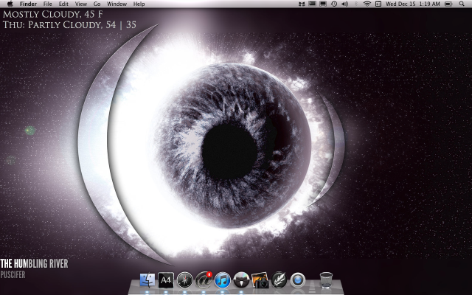
Task: Open the tuxedo bow-tie app in dock
Action: tap(241, 280)
